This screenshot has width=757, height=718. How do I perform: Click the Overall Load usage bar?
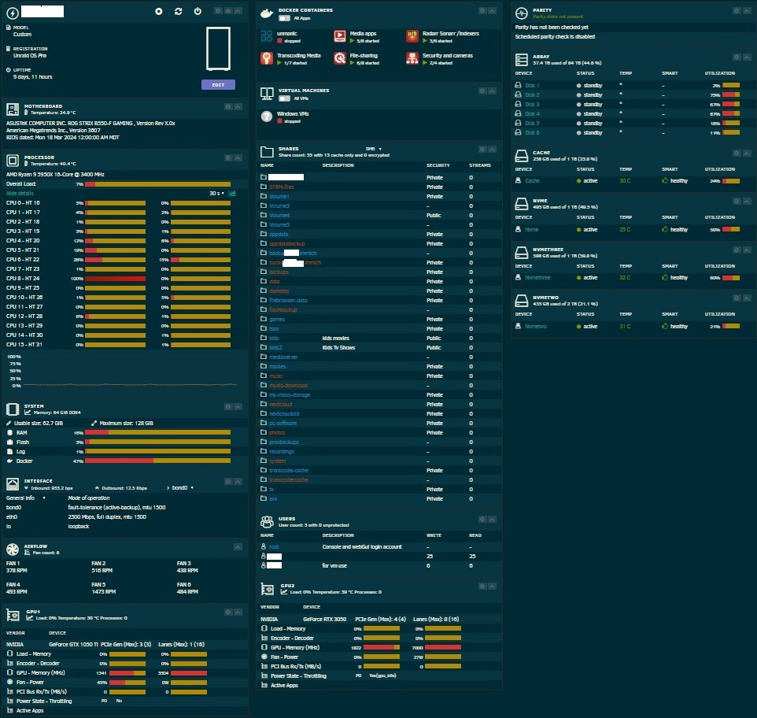[157, 184]
